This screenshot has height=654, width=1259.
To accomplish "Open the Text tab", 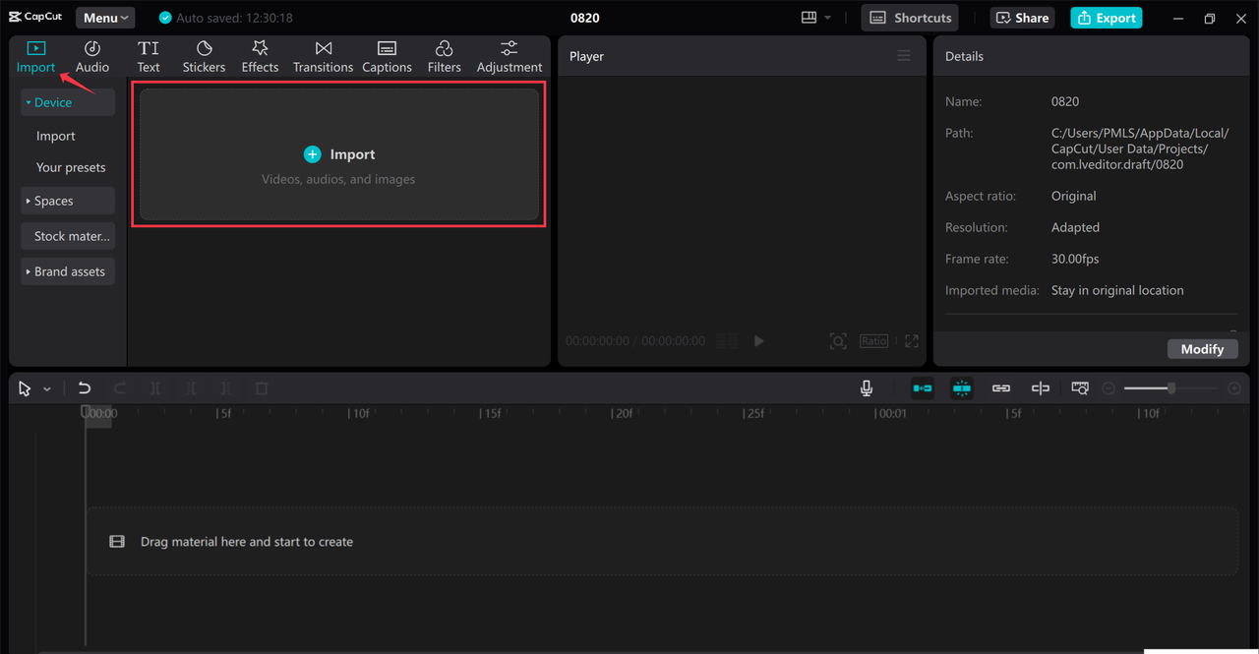I will pos(149,57).
